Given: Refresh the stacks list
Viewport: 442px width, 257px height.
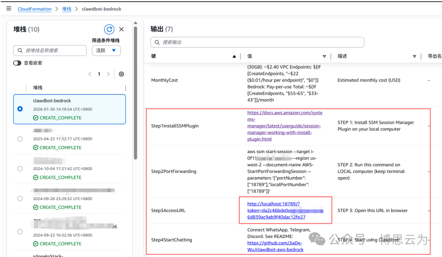Looking at the screenshot, I should [109, 29].
